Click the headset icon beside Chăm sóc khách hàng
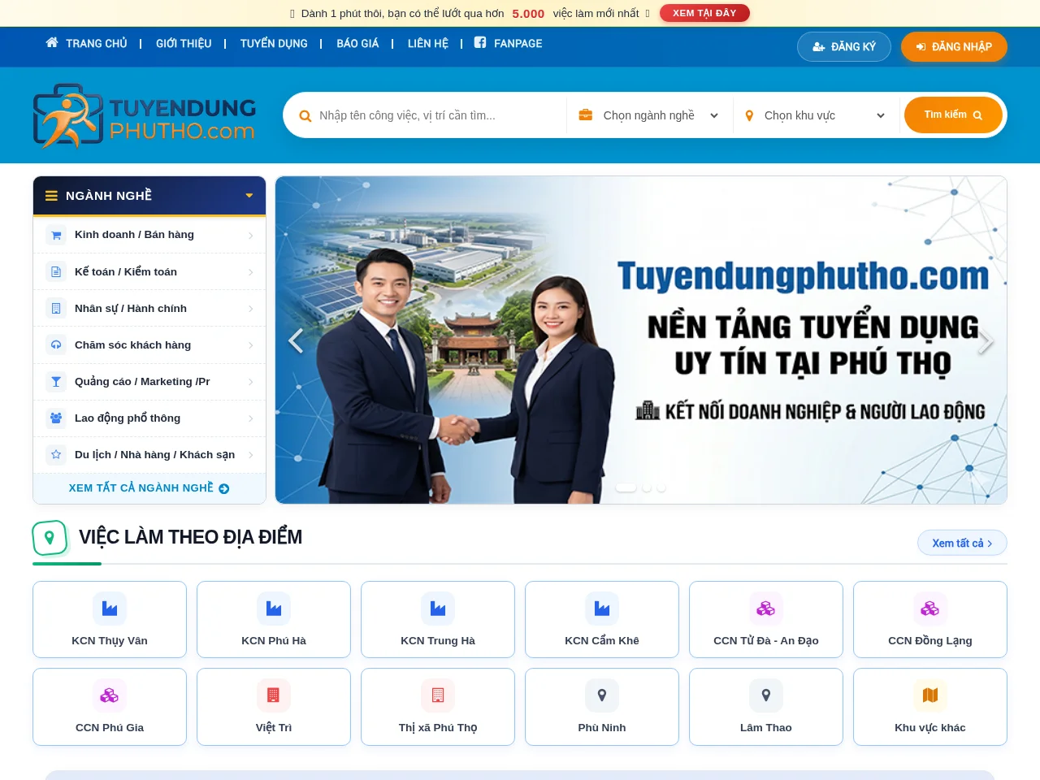The image size is (1040, 780). 56,344
